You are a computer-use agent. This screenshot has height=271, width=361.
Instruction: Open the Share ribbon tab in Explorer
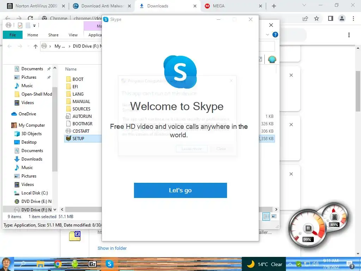[53, 35]
